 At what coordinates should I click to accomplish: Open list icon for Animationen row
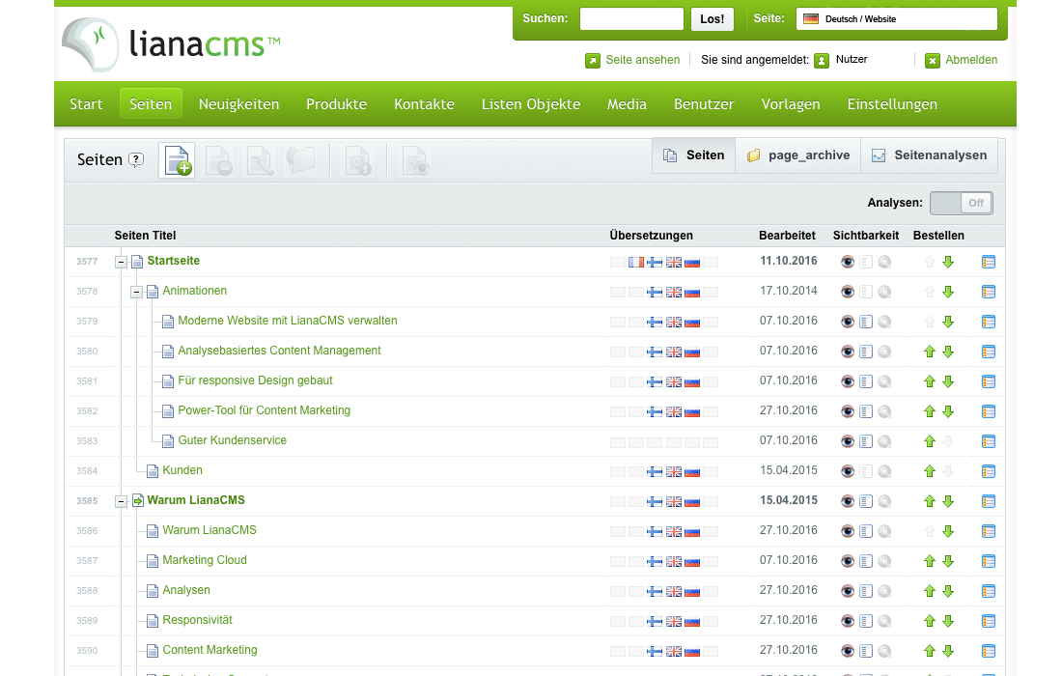tap(989, 292)
